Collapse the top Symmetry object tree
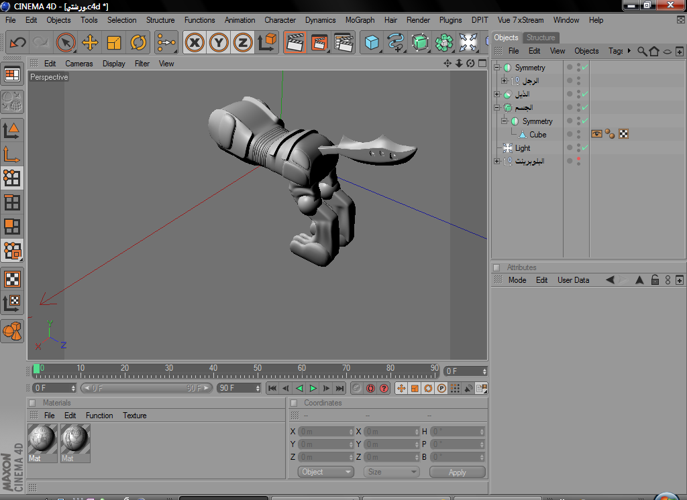 (x=497, y=68)
